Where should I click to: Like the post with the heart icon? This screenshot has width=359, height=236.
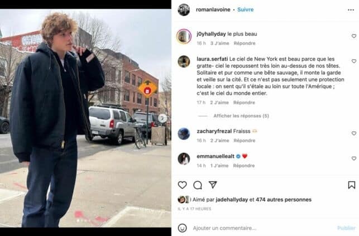(x=182, y=185)
